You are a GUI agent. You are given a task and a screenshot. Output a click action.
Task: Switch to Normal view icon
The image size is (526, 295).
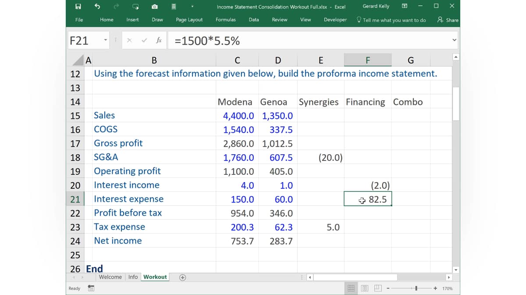tap(351, 288)
